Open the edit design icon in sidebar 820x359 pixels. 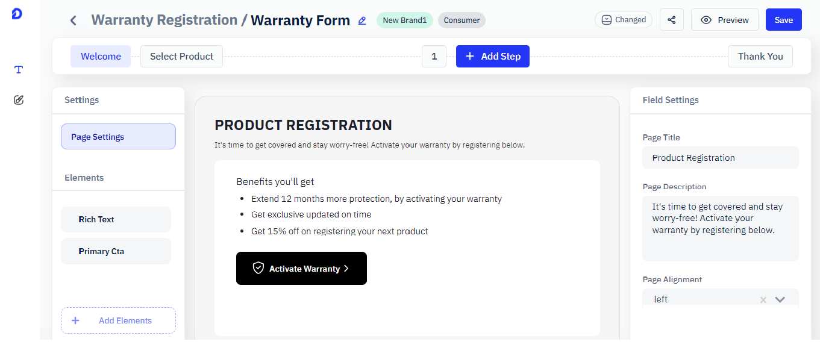tap(19, 100)
